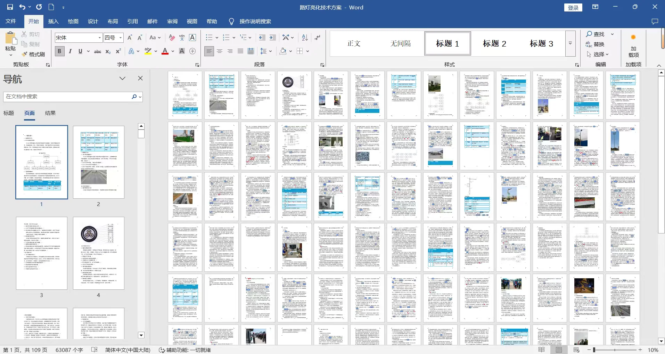Redo with the repeat arrow icon

pos(39,7)
